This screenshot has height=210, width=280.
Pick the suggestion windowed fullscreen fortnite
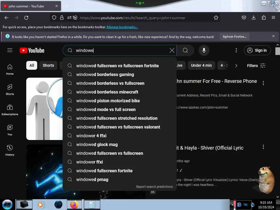coord(120,171)
